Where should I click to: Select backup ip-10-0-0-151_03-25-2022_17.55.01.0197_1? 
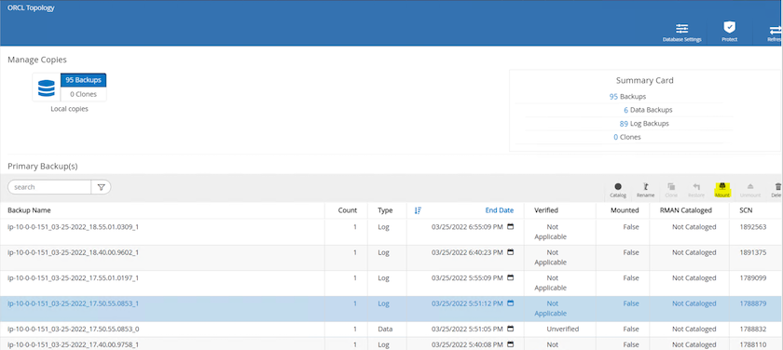coord(73,277)
